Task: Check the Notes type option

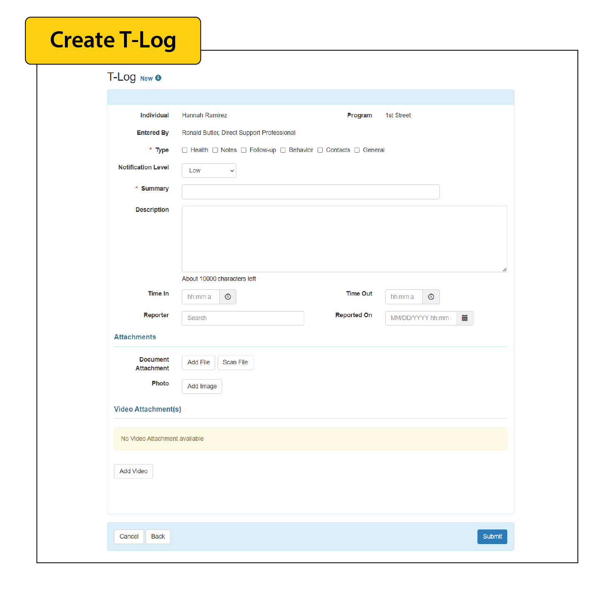Action: click(215, 150)
